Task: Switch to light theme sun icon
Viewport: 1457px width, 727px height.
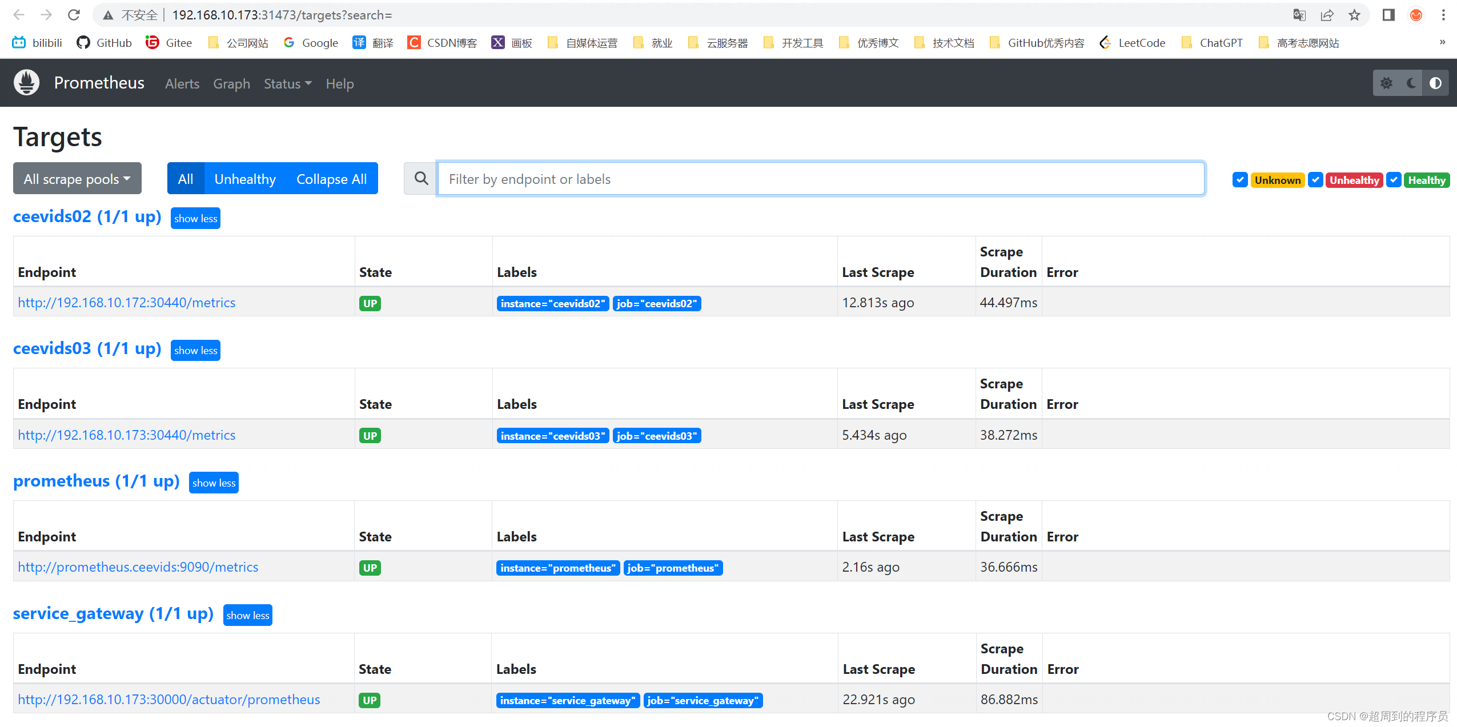Action: [x=1386, y=83]
